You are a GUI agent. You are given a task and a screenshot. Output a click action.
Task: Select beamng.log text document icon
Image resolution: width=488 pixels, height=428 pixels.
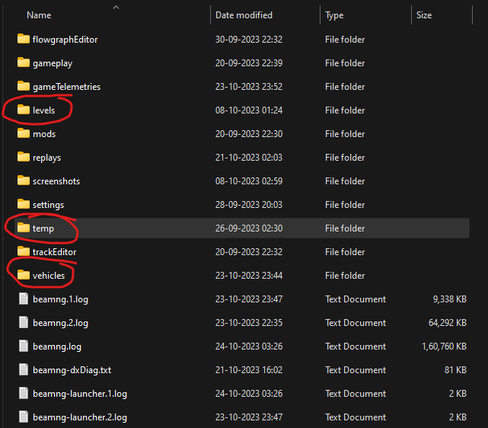tap(23, 347)
